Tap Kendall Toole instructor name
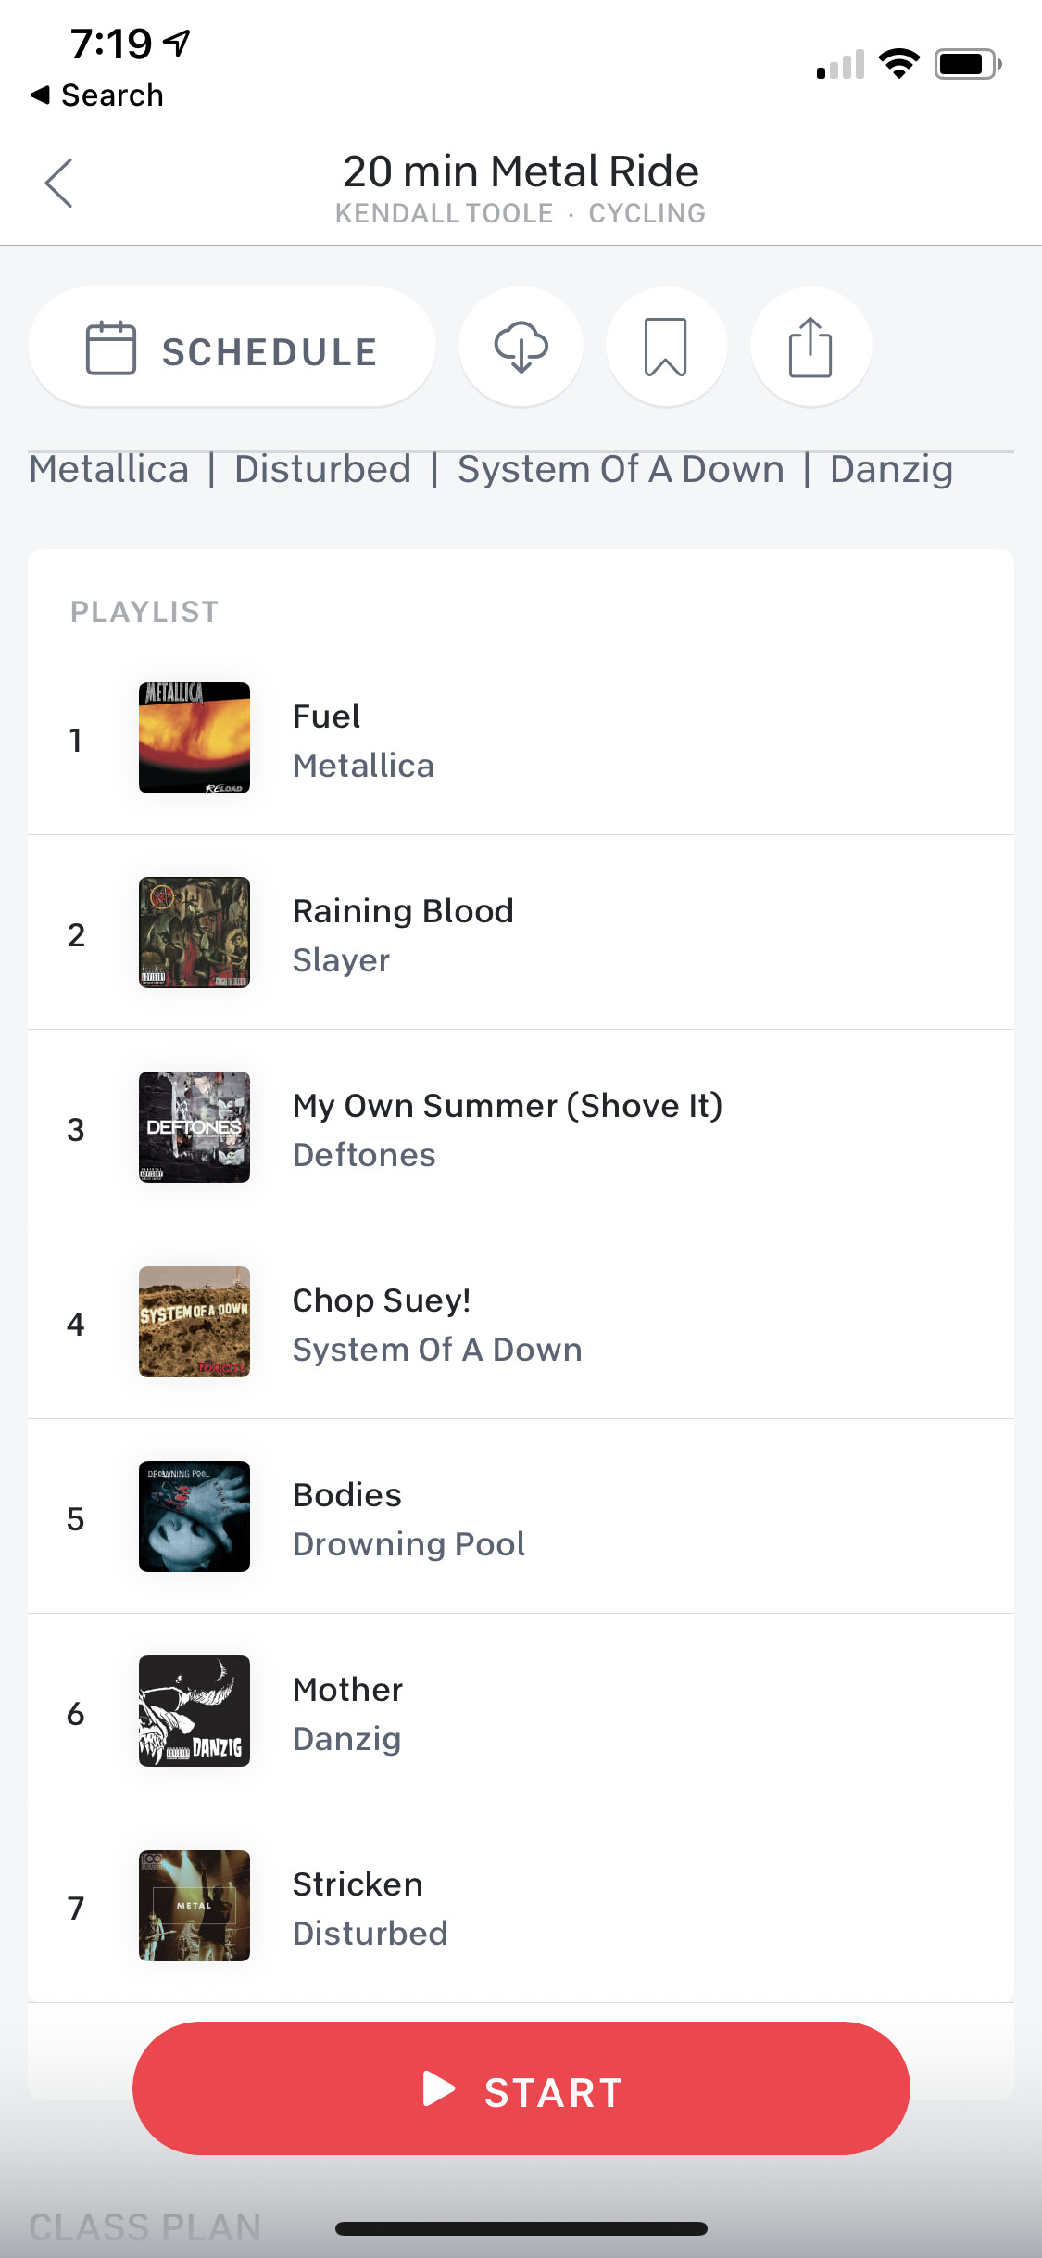 tap(444, 213)
